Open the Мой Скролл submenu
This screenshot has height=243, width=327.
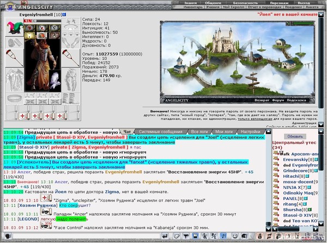pyautogui.click(x=233, y=7)
